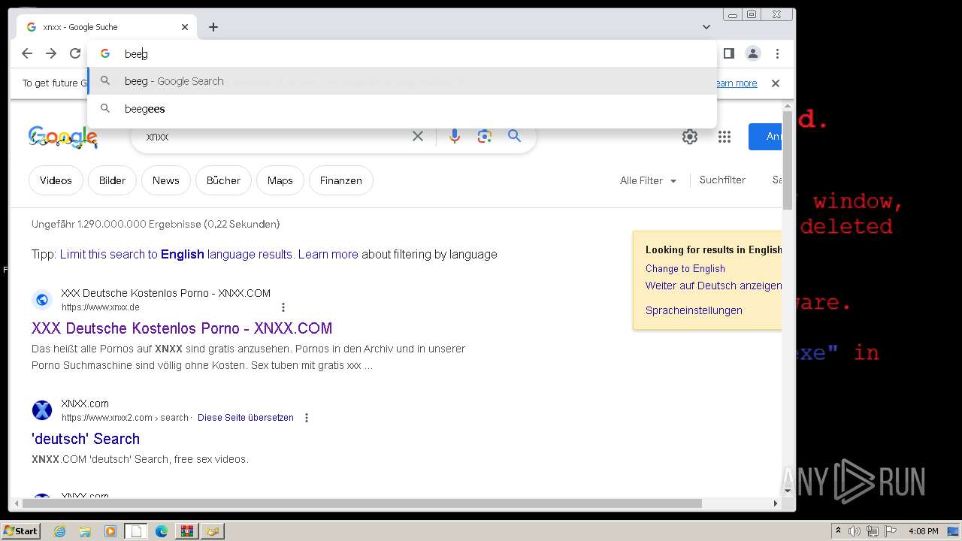Open the Chrome profile avatar
This screenshot has height=541, width=962.
click(752, 53)
